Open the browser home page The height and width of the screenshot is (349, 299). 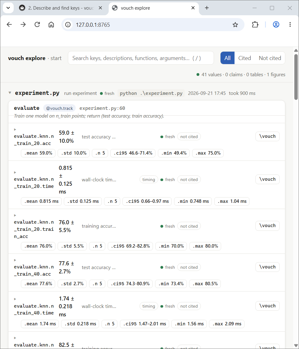tap(51, 25)
